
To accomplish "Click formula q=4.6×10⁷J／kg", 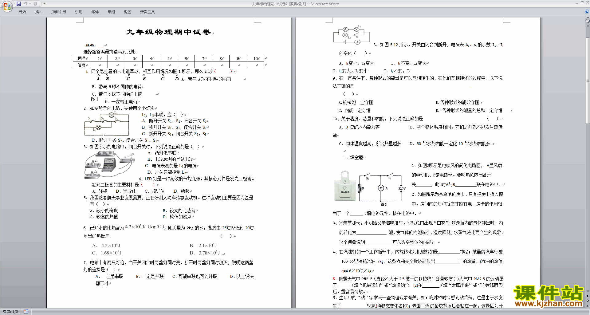I will [356, 271].
